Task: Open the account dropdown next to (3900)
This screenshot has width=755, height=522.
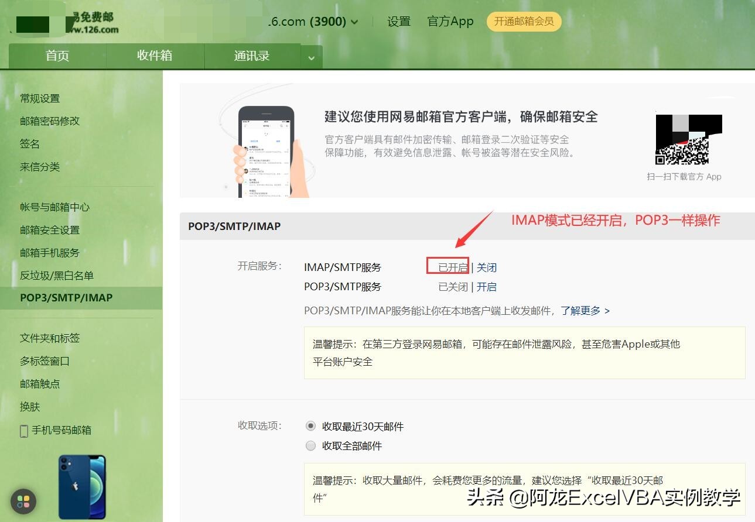Action: click(354, 21)
